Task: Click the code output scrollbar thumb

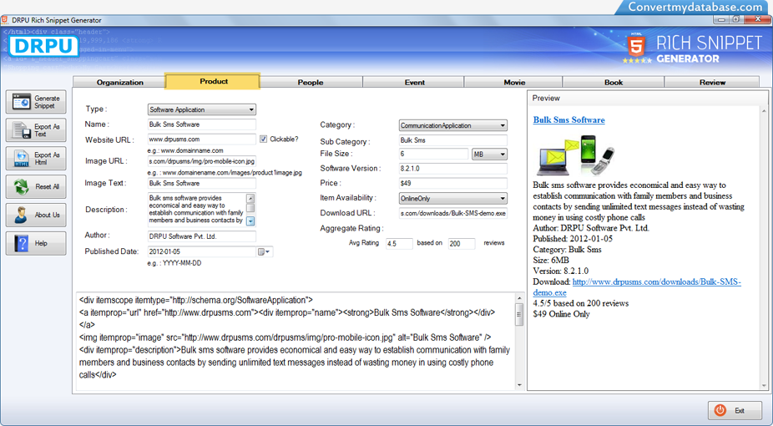Action: tap(519, 315)
